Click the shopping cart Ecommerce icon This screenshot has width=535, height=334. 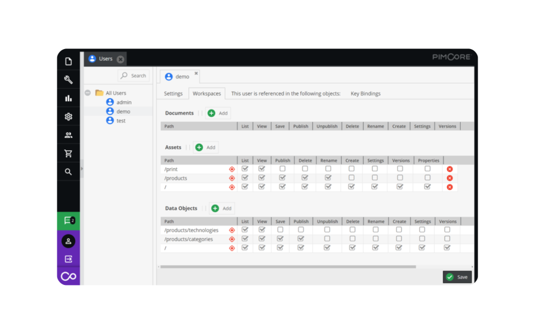[68, 153]
